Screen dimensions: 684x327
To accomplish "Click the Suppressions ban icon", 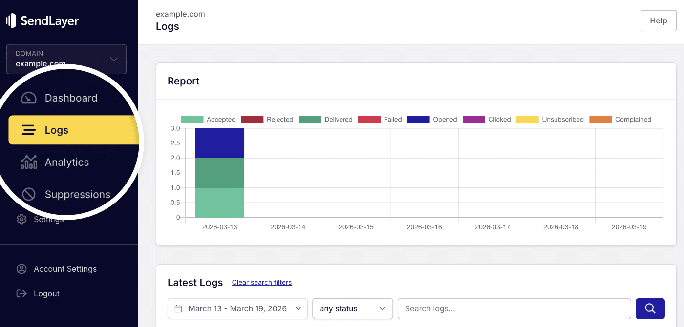I will 29,194.
